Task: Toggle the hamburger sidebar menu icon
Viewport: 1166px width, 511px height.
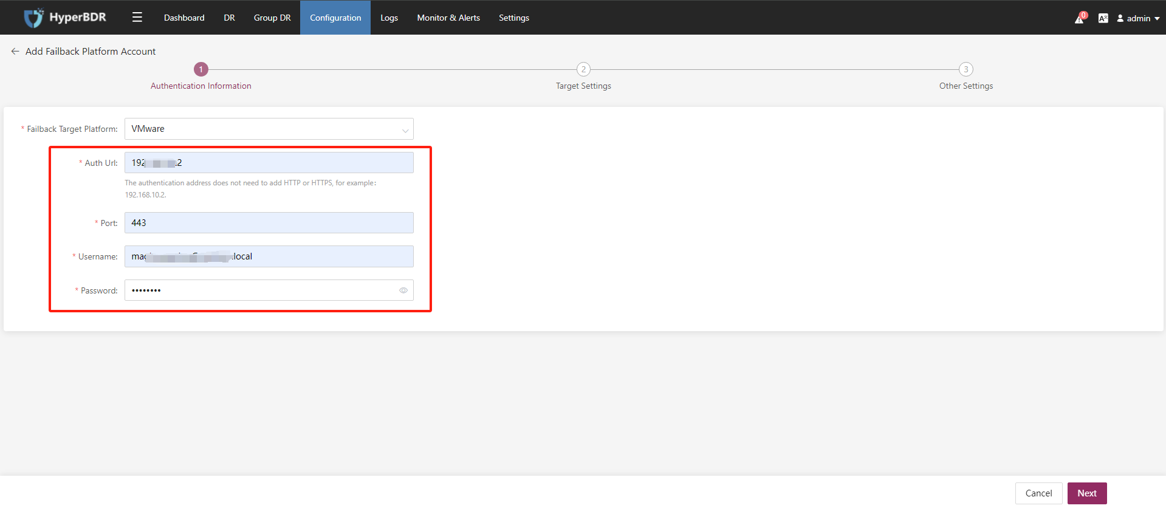Action: (x=137, y=18)
